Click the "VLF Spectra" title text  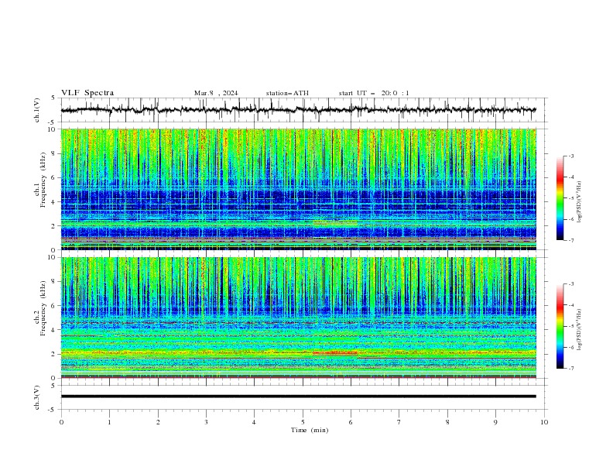87,93
